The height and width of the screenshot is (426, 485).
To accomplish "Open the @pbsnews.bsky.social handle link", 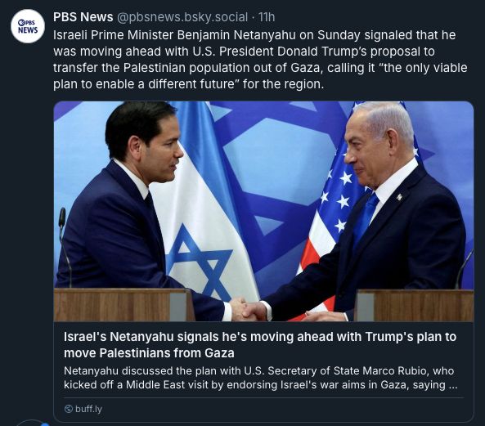I will pyautogui.click(x=182, y=17).
